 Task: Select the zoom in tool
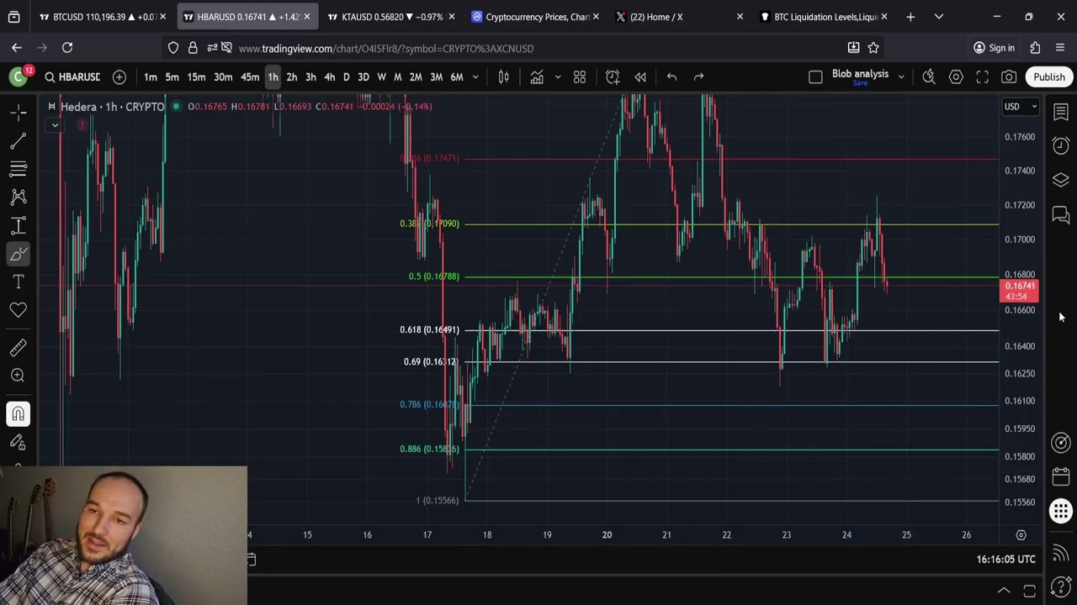[x=19, y=376]
